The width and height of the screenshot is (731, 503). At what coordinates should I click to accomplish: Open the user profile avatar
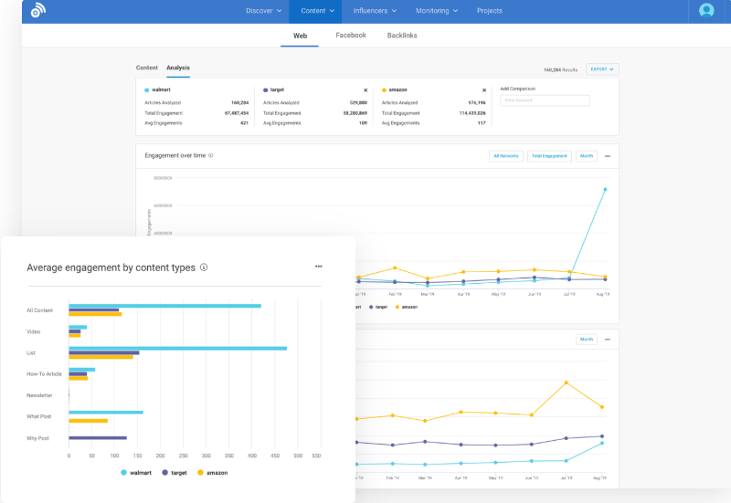coord(706,11)
